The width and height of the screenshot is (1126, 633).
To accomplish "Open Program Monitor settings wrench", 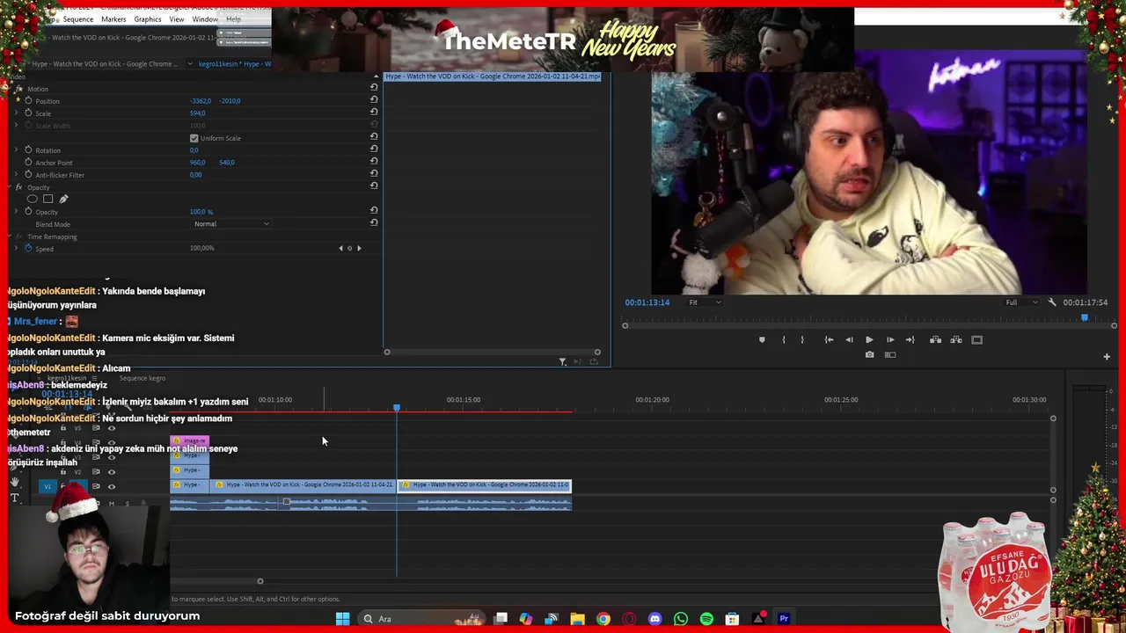I will 1052,302.
